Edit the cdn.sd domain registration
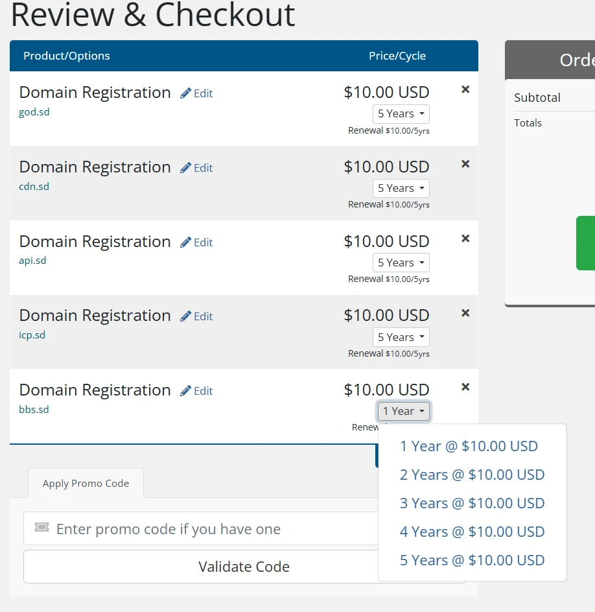Screen dimensions: 595x612 [196, 168]
